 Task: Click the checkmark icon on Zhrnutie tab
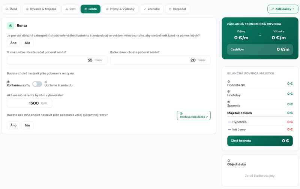tap(145, 9)
